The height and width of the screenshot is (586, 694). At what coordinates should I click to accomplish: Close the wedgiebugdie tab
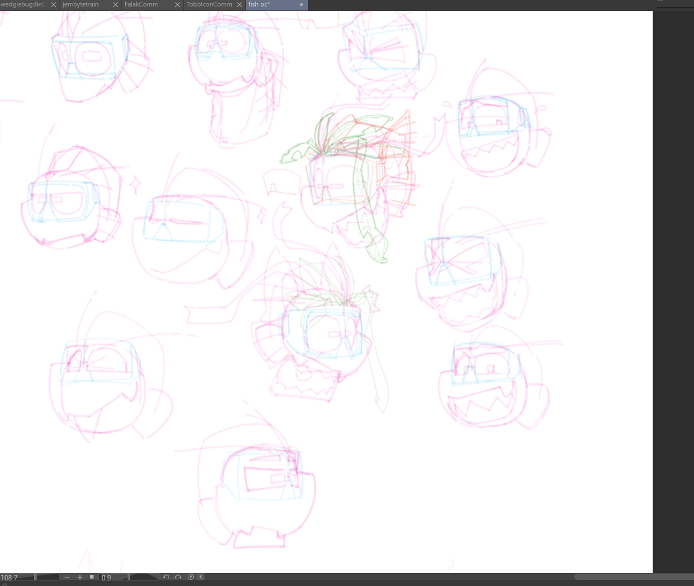tap(54, 5)
